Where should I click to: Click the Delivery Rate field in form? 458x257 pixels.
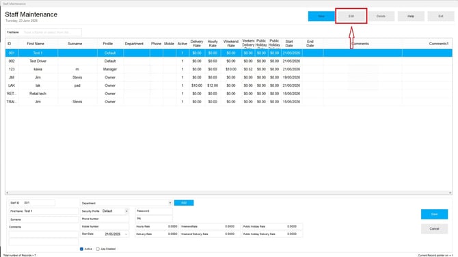click(157, 234)
